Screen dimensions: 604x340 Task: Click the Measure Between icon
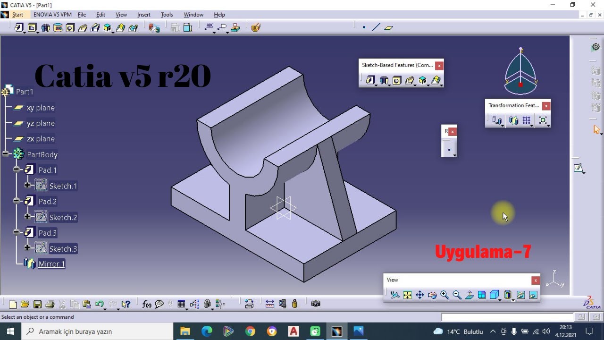[270, 304]
